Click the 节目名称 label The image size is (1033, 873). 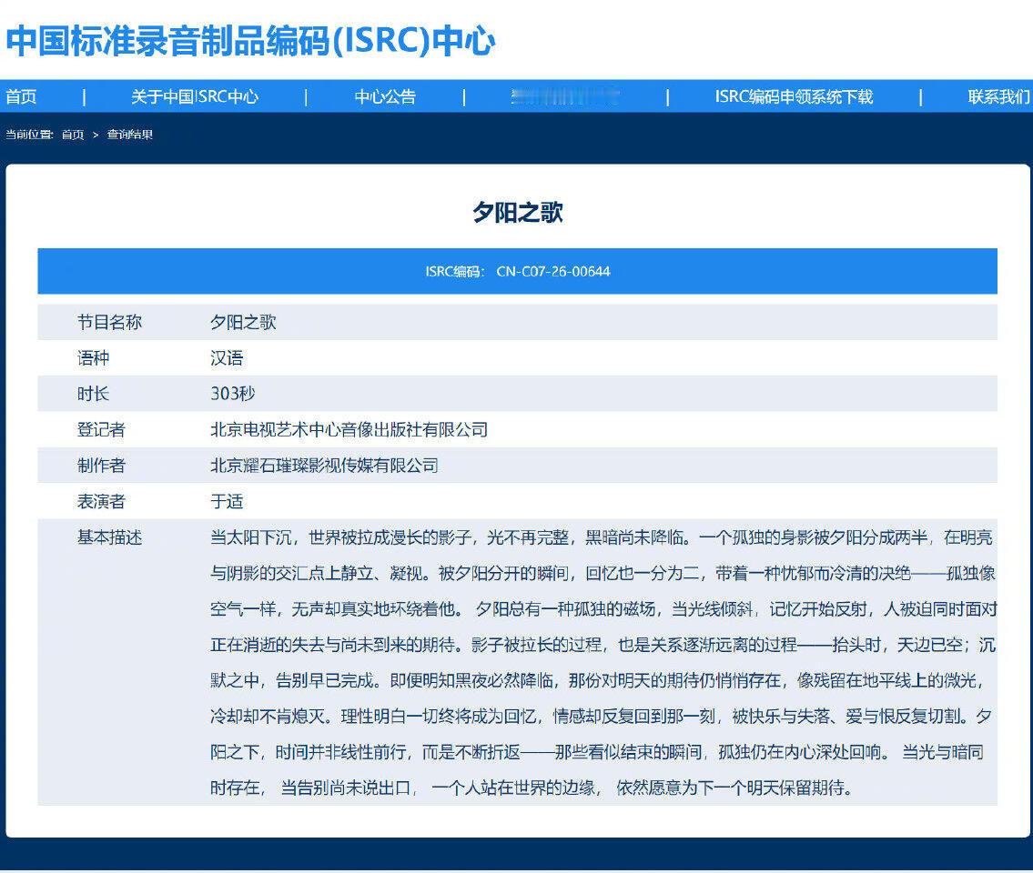click(x=109, y=322)
